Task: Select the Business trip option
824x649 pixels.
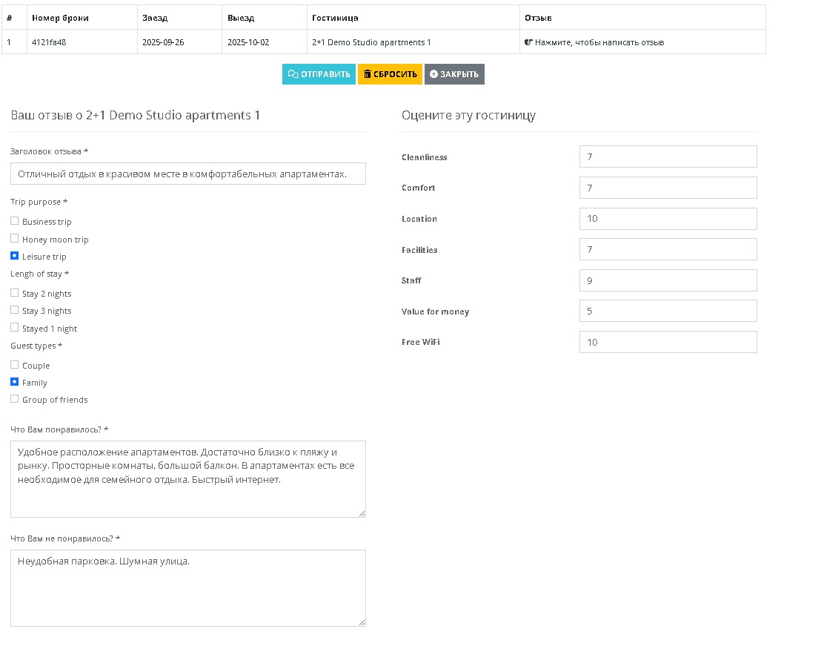Action: (15, 221)
